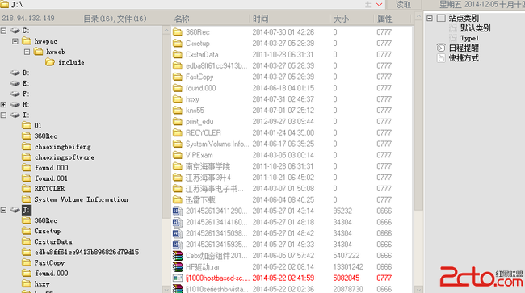This screenshot has height=293, width=525.
Task: Collapse the C: drive tree node
Action: (3, 31)
